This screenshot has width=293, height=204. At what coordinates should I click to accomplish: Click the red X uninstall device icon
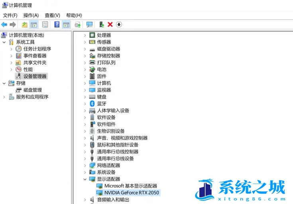110,25
